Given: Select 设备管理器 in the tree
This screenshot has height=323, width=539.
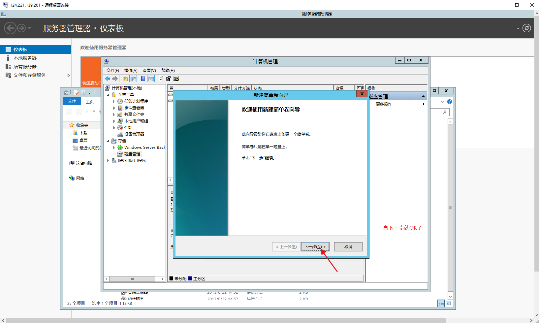Looking at the screenshot, I should click(134, 134).
